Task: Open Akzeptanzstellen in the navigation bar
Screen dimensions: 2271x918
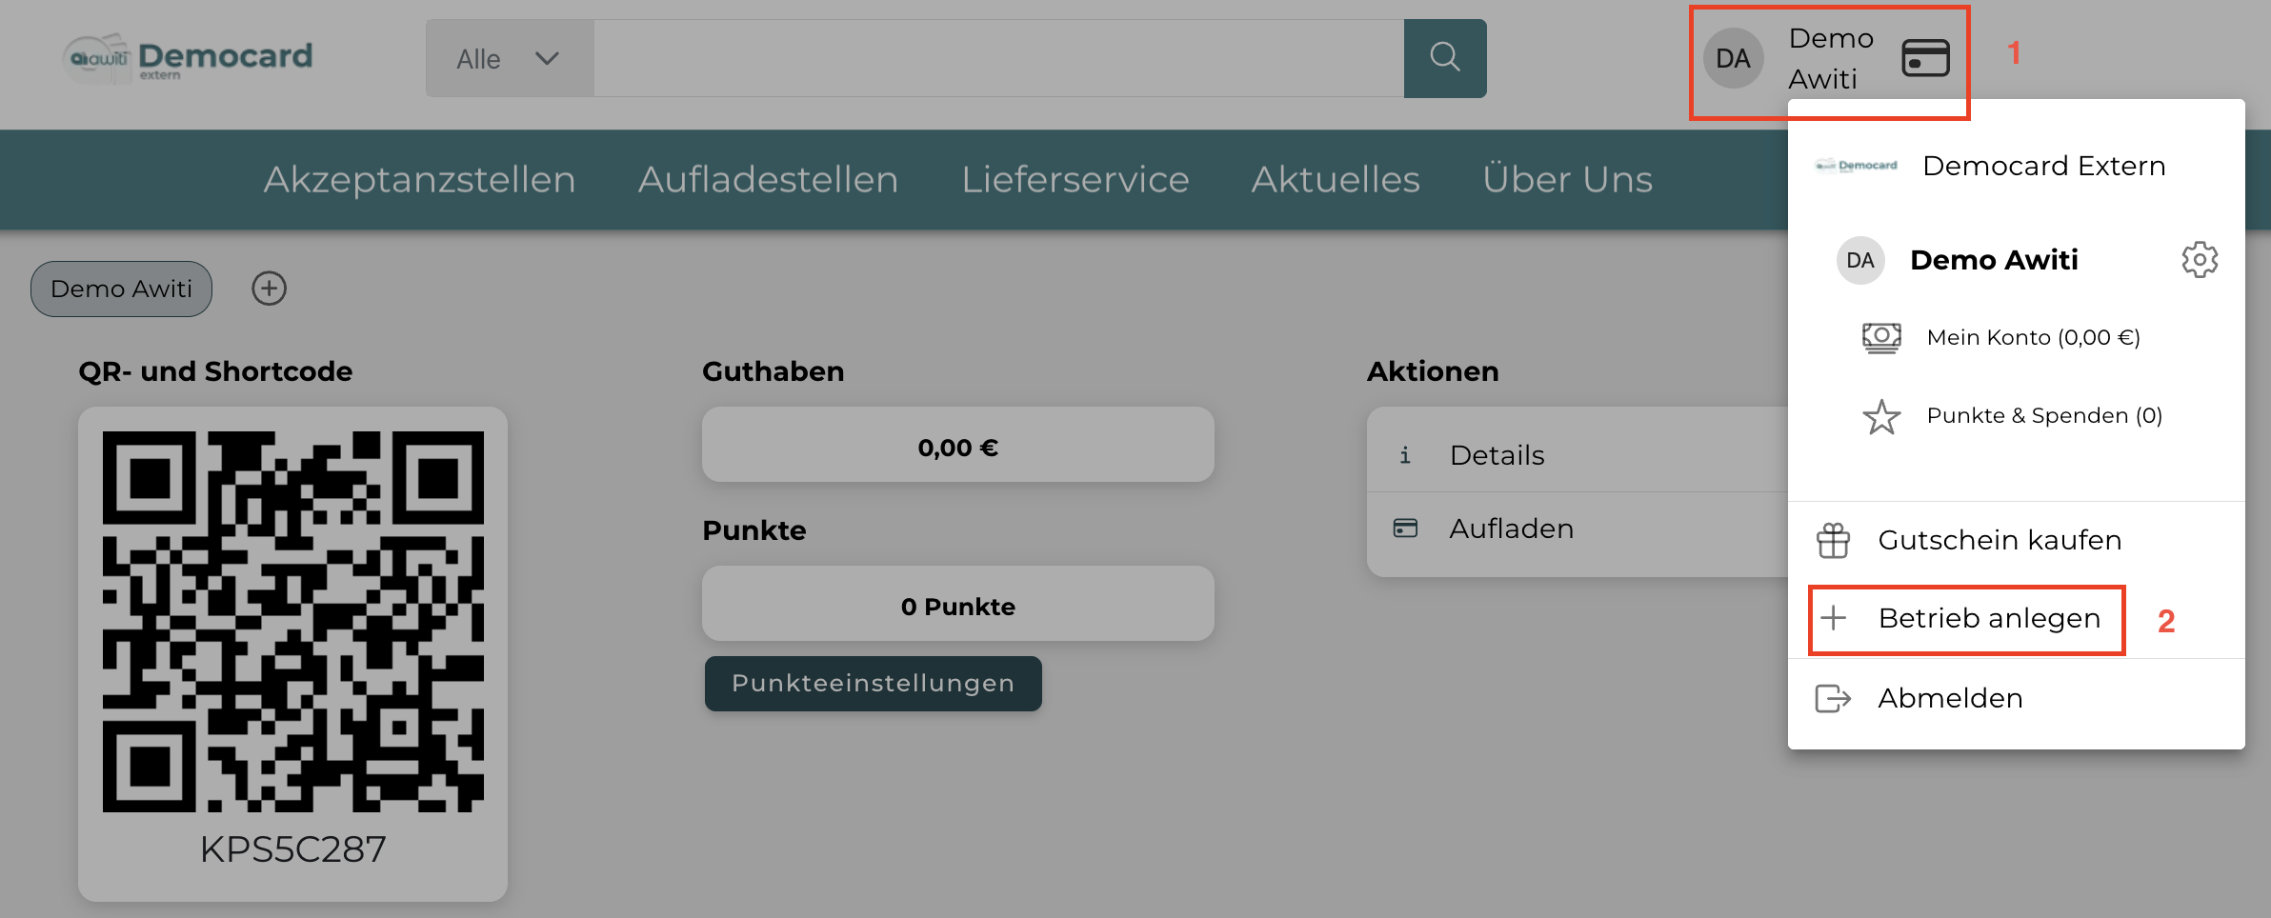Action: click(420, 180)
